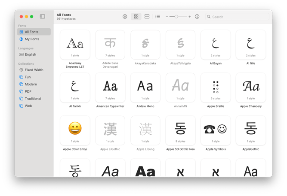Open the Traditional collection

pos(34,99)
